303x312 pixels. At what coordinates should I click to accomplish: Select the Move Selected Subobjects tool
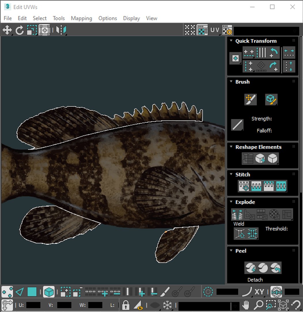coord(7,30)
